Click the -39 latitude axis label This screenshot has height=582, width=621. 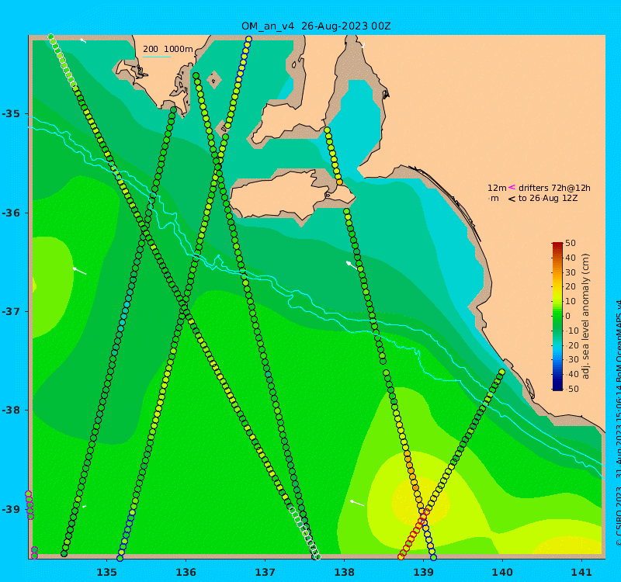11,509
